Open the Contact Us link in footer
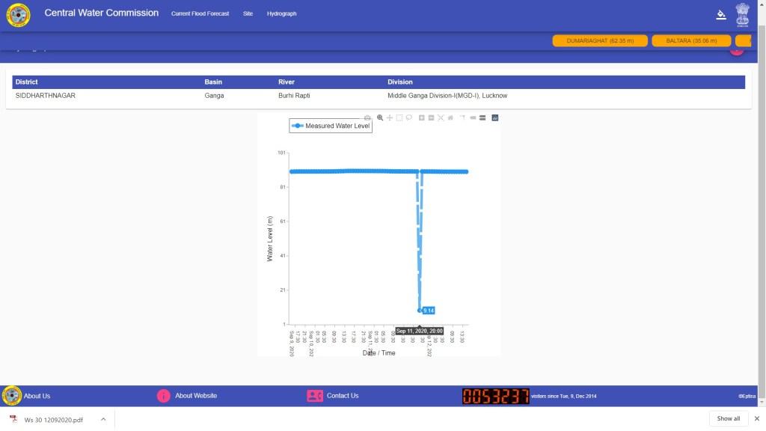Image resolution: width=766 pixels, height=431 pixels. 342,396
